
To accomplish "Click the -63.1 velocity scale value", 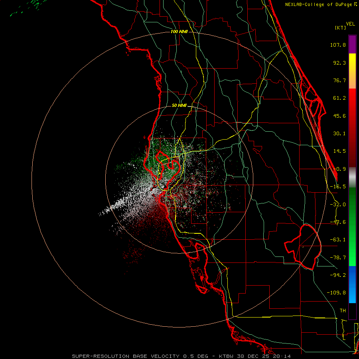I will (x=338, y=240).
